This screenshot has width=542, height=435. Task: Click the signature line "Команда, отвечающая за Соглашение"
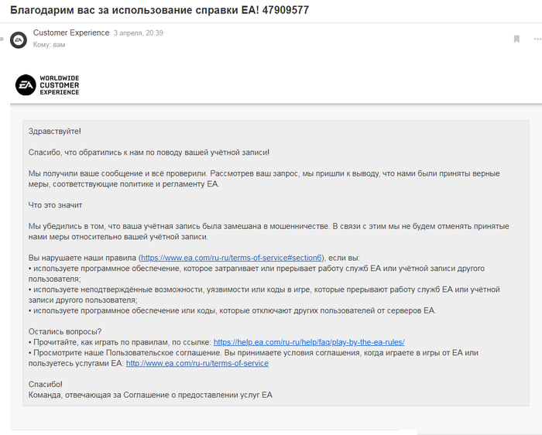[x=150, y=395]
